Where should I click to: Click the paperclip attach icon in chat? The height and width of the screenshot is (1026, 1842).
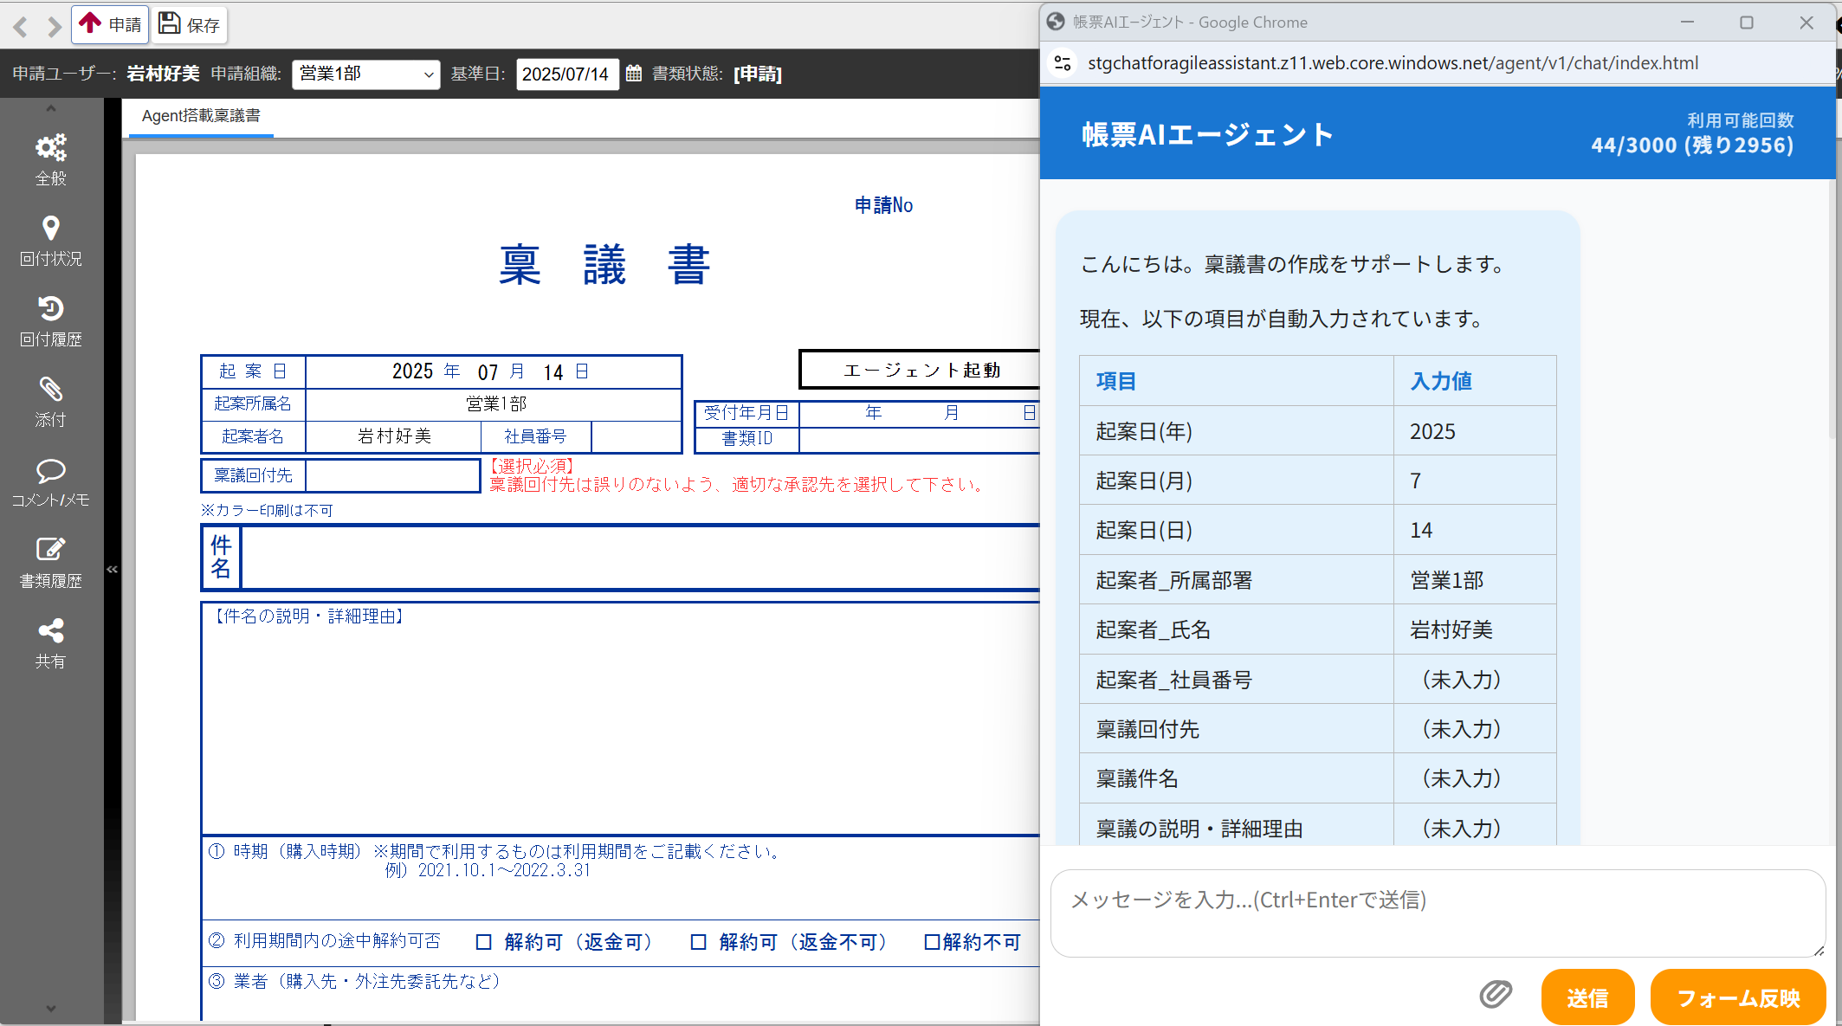coord(1496,995)
